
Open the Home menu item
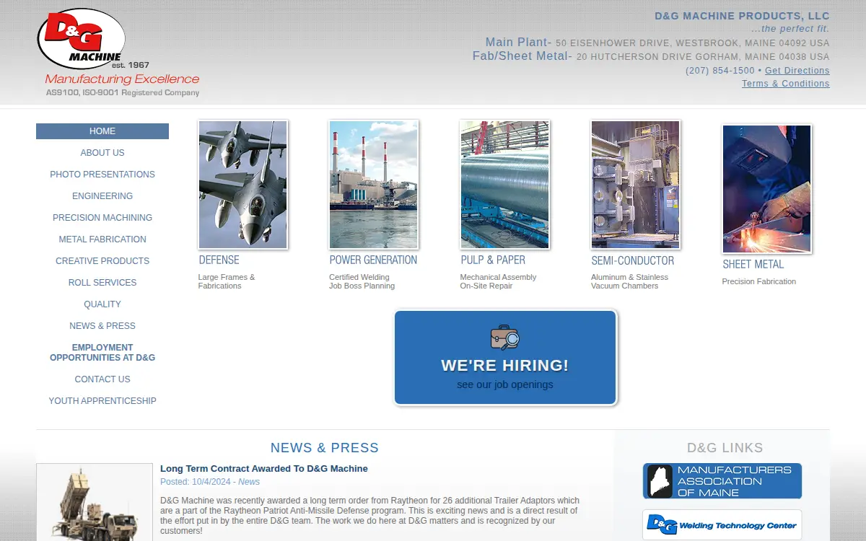(x=102, y=131)
